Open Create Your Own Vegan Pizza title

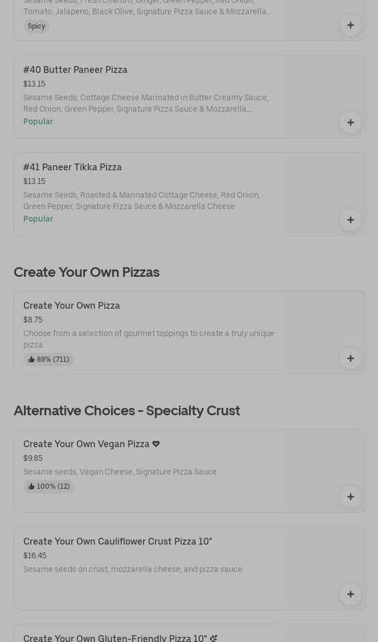(x=87, y=444)
